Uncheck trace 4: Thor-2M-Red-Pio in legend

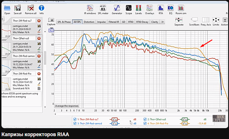(145, 123)
